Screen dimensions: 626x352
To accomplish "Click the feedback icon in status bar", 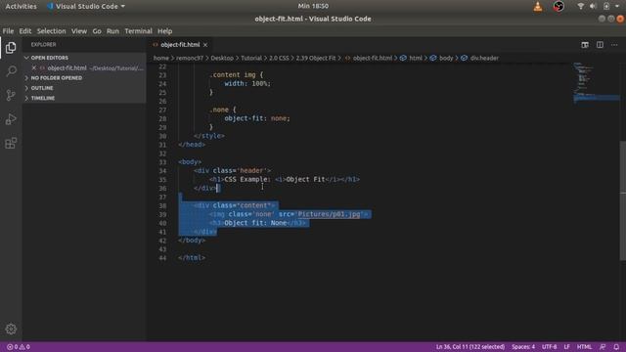I will click(x=603, y=347).
